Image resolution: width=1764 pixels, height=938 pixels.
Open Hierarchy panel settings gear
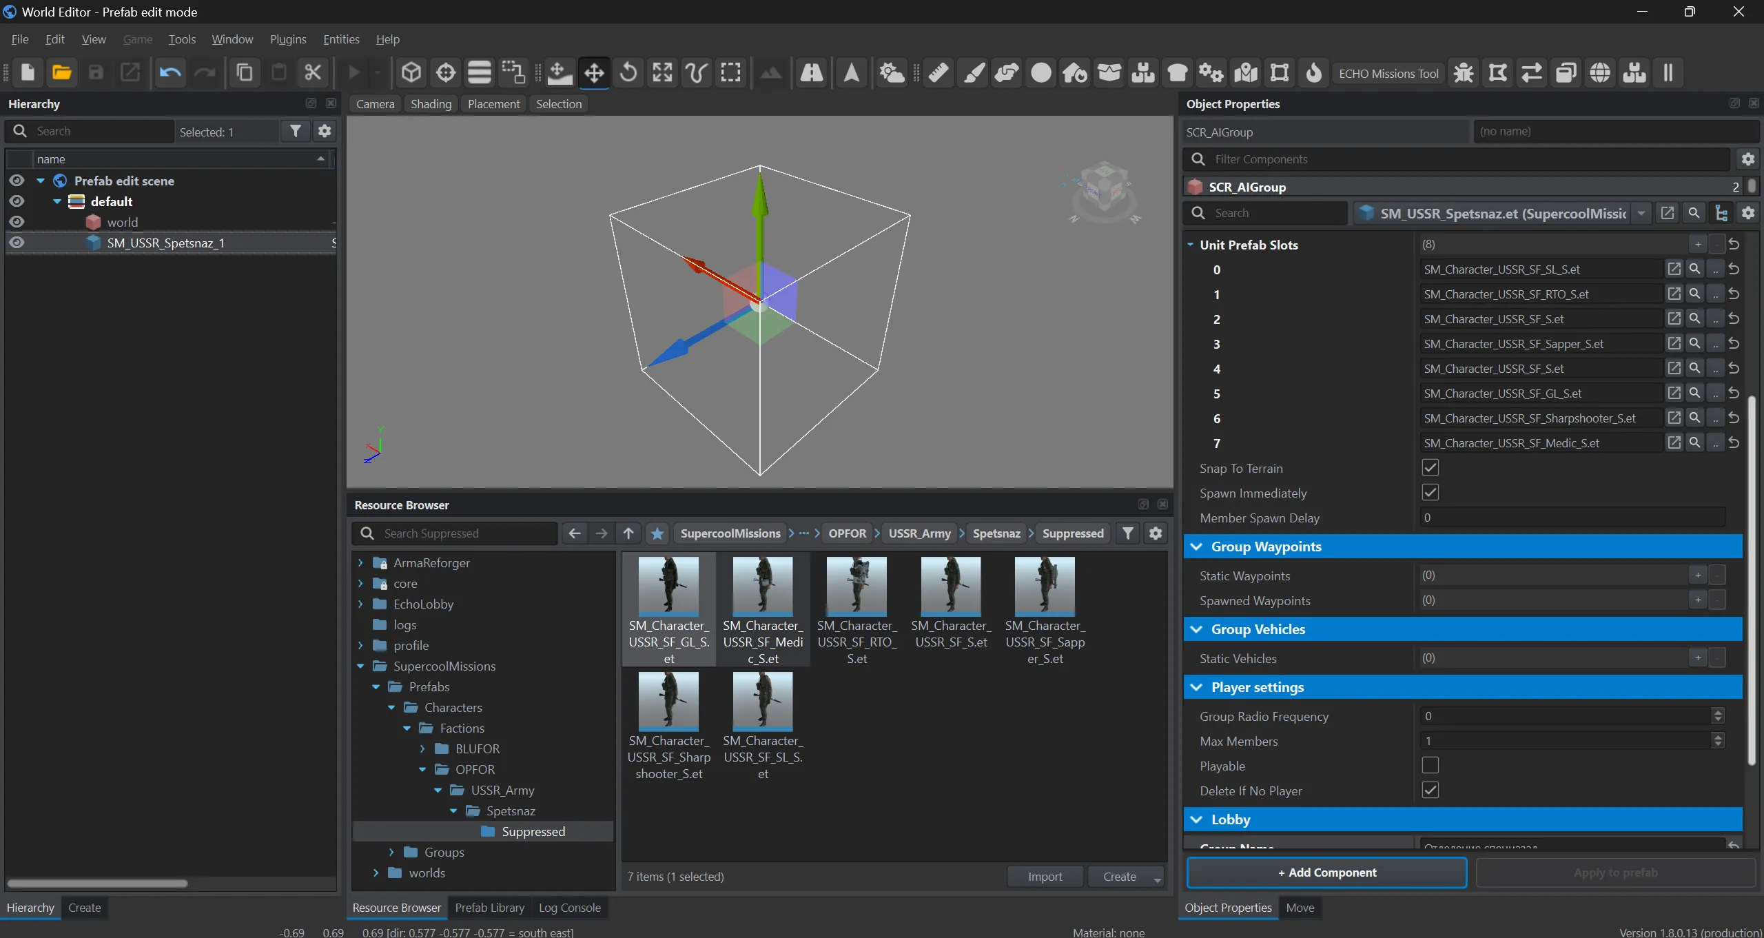tap(325, 131)
